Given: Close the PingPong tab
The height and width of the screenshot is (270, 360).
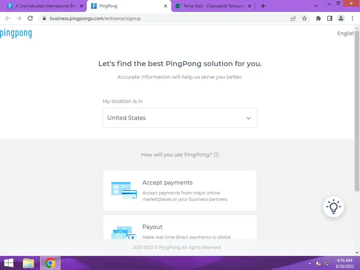Looking at the screenshot, I should (166, 6).
